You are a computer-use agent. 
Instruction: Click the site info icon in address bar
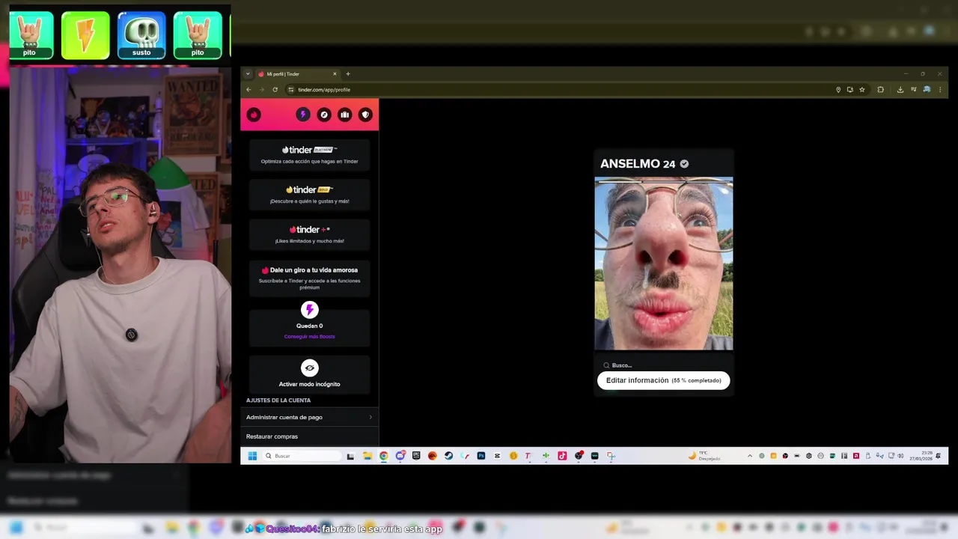(x=291, y=90)
